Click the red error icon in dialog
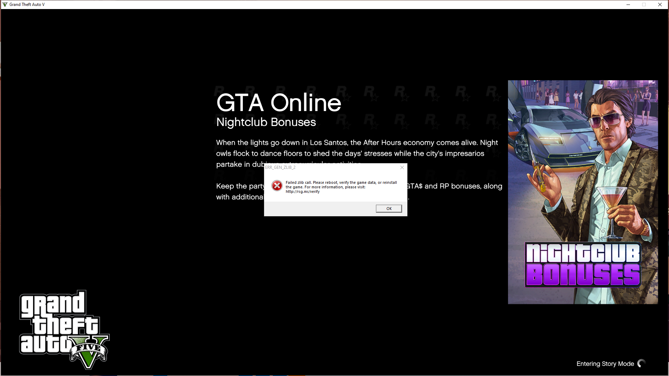Screen dimensions: 669x376 pos(277,186)
